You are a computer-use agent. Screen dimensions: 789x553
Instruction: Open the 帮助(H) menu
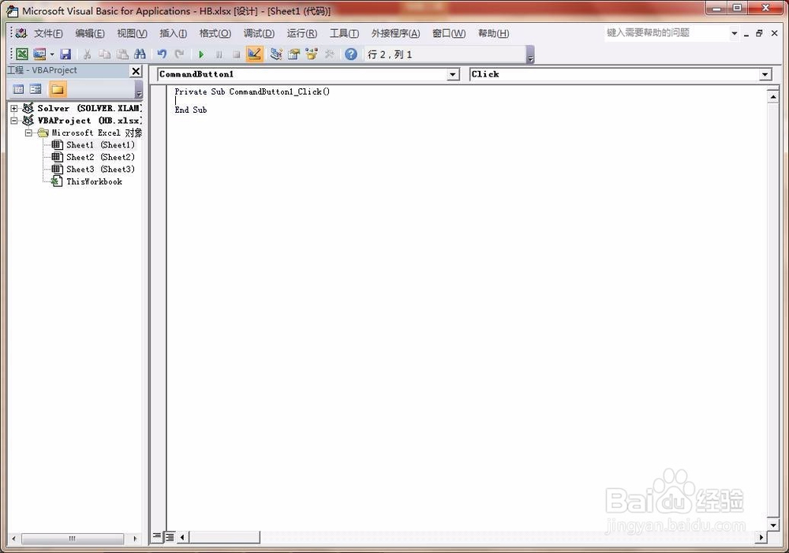pos(494,33)
